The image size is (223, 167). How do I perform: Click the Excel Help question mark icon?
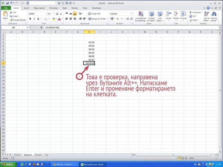click(x=208, y=8)
